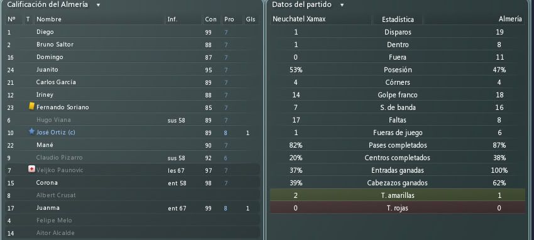This screenshot has width=534, height=240.
Task: Click the Pro rating column header
Action: (229, 19)
